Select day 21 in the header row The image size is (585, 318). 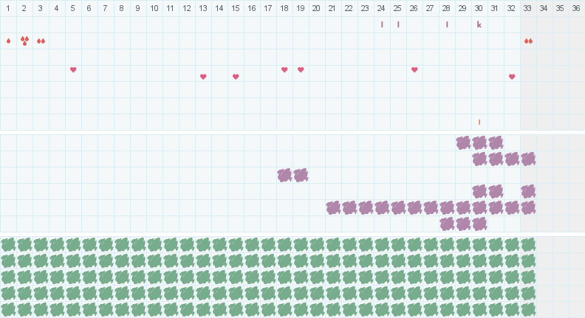(332, 8)
